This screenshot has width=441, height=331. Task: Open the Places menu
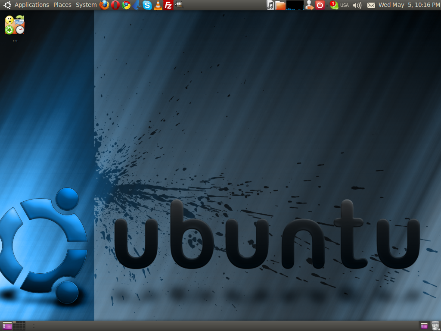pyautogui.click(x=62, y=5)
